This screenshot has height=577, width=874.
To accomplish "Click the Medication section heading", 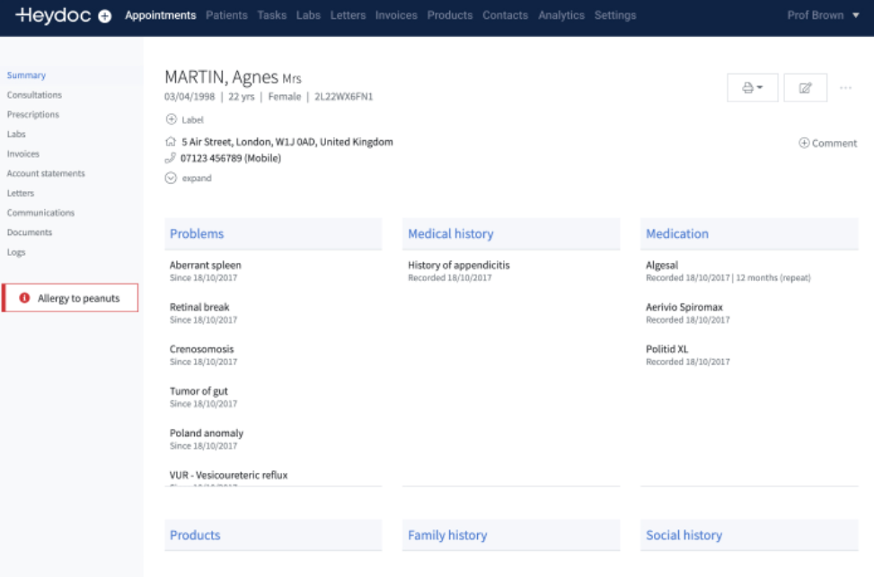I will [x=677, y=233].
